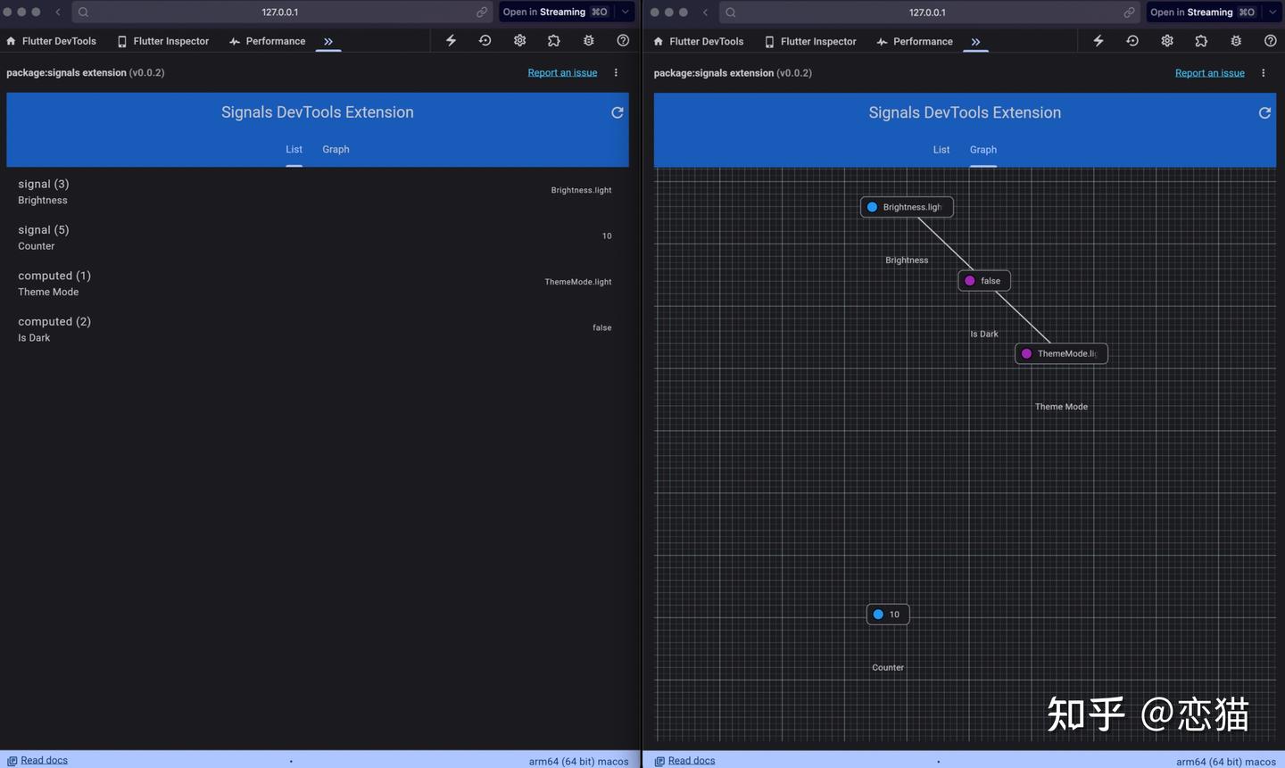Click the Brightness.light graph node
The width and height of the screenshot is (1285, 768).
[x=907, y=207]
